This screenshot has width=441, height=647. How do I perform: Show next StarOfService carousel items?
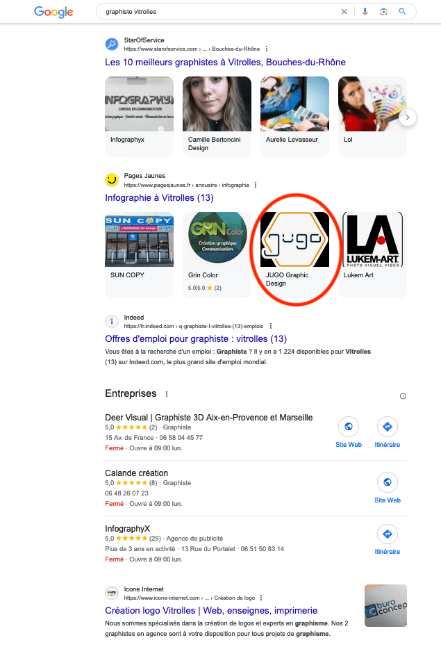pyautogui.click(x=408, y=117)
